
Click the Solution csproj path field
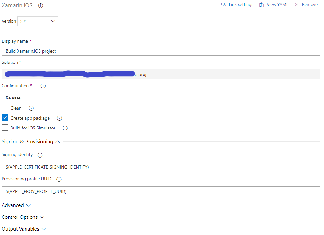pos(161,74)
